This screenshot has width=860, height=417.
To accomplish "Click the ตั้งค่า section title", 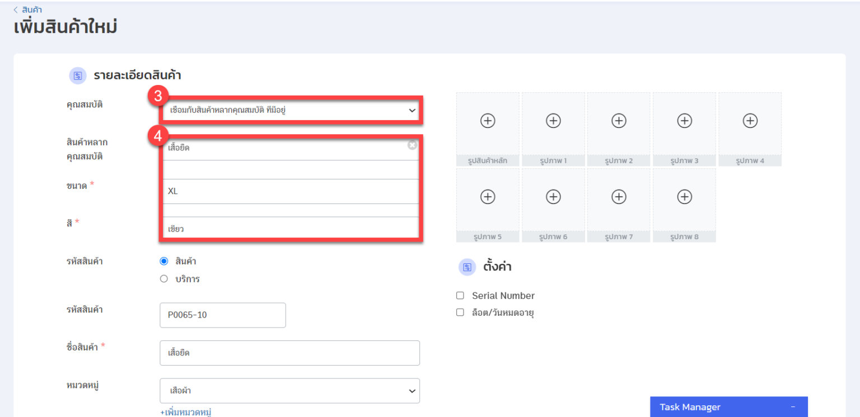I will tap(497, 267).
